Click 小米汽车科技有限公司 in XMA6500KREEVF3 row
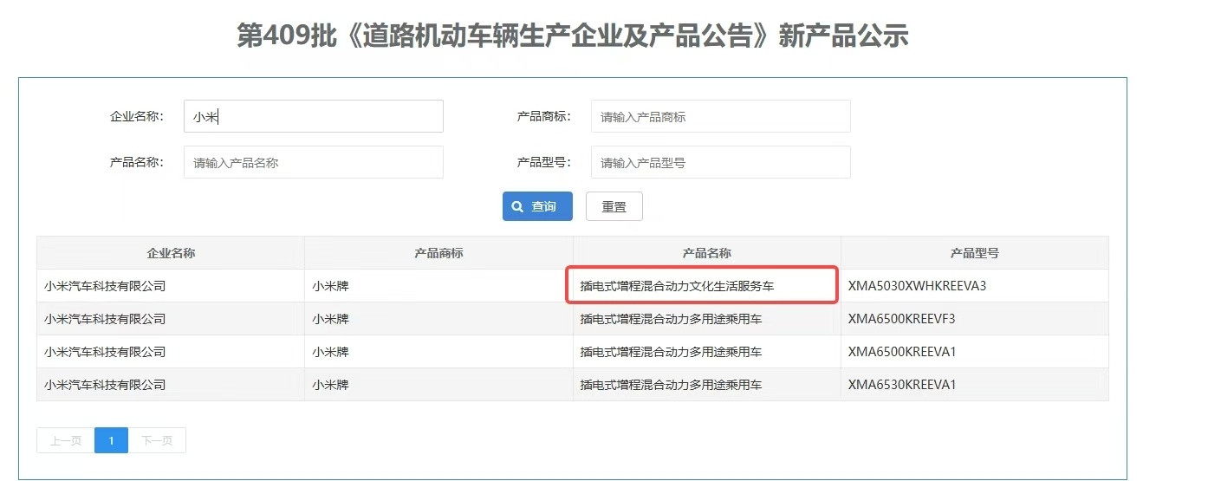Viewport: 1221px width, 481px height. [x=105, y=319]
